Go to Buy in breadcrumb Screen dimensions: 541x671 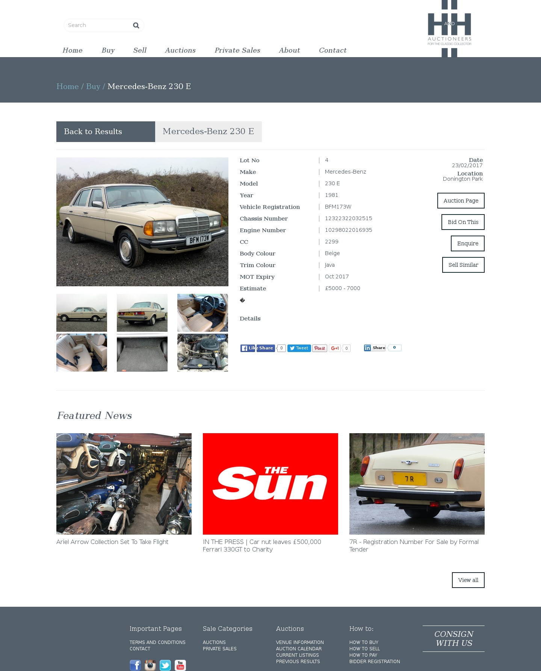point(93,87)
